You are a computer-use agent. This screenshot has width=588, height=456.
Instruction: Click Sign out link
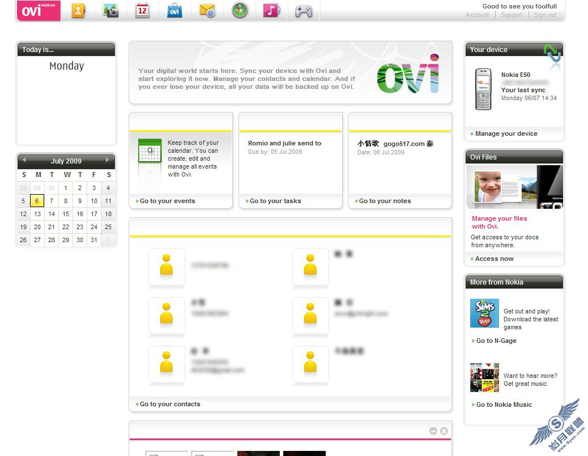point(545,15)
